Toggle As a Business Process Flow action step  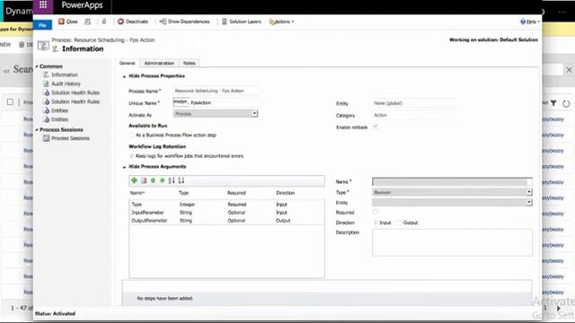pyautogui.click(x=132, y=135)
